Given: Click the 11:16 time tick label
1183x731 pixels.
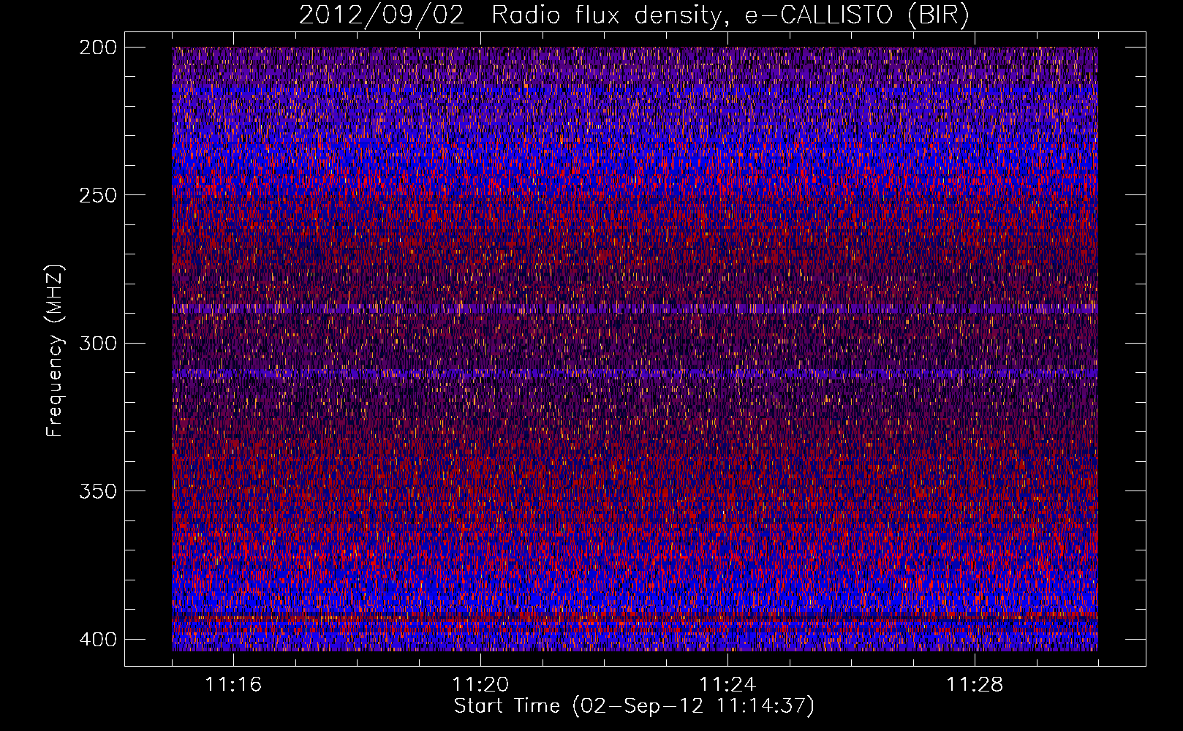Looking at the screenshot, I should pos(233,685).
